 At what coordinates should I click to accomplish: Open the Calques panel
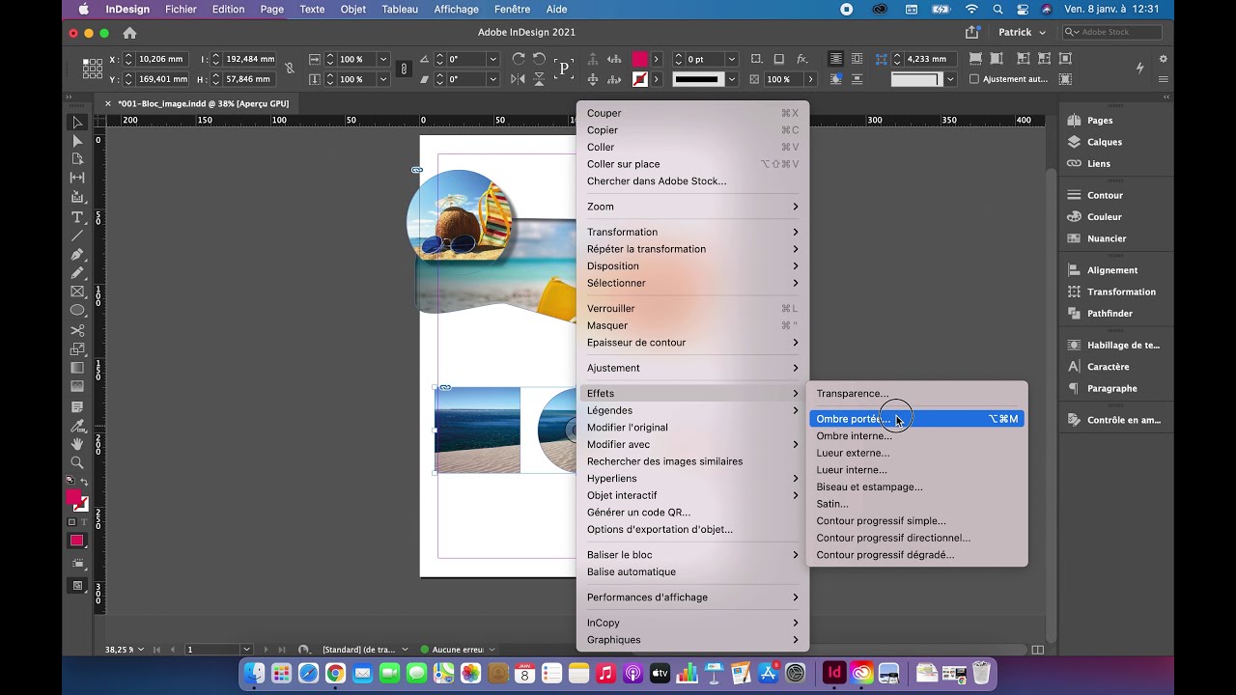point(1104,142)
